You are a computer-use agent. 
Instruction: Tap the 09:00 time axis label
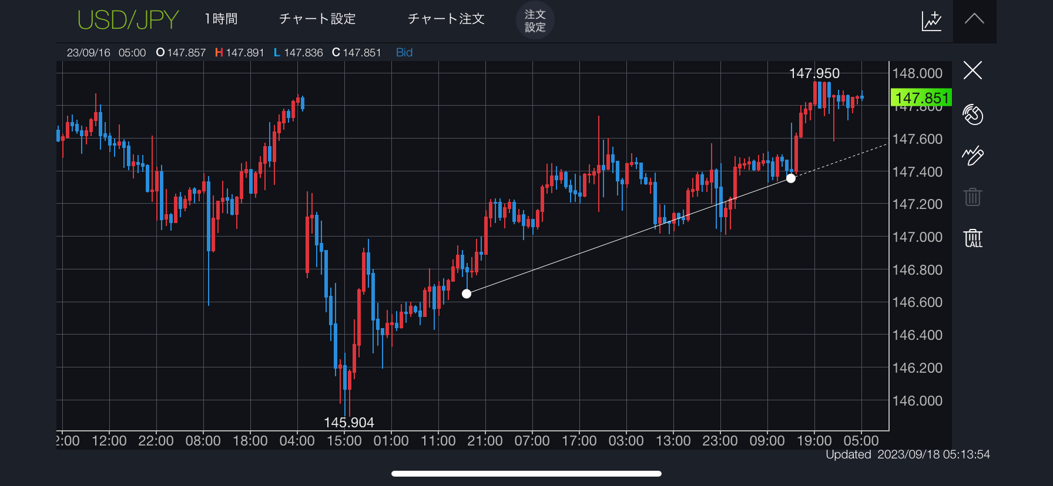[x=767, y=441]
